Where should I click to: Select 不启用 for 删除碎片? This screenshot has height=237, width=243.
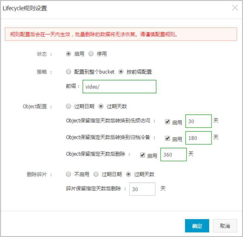[68, 174]
